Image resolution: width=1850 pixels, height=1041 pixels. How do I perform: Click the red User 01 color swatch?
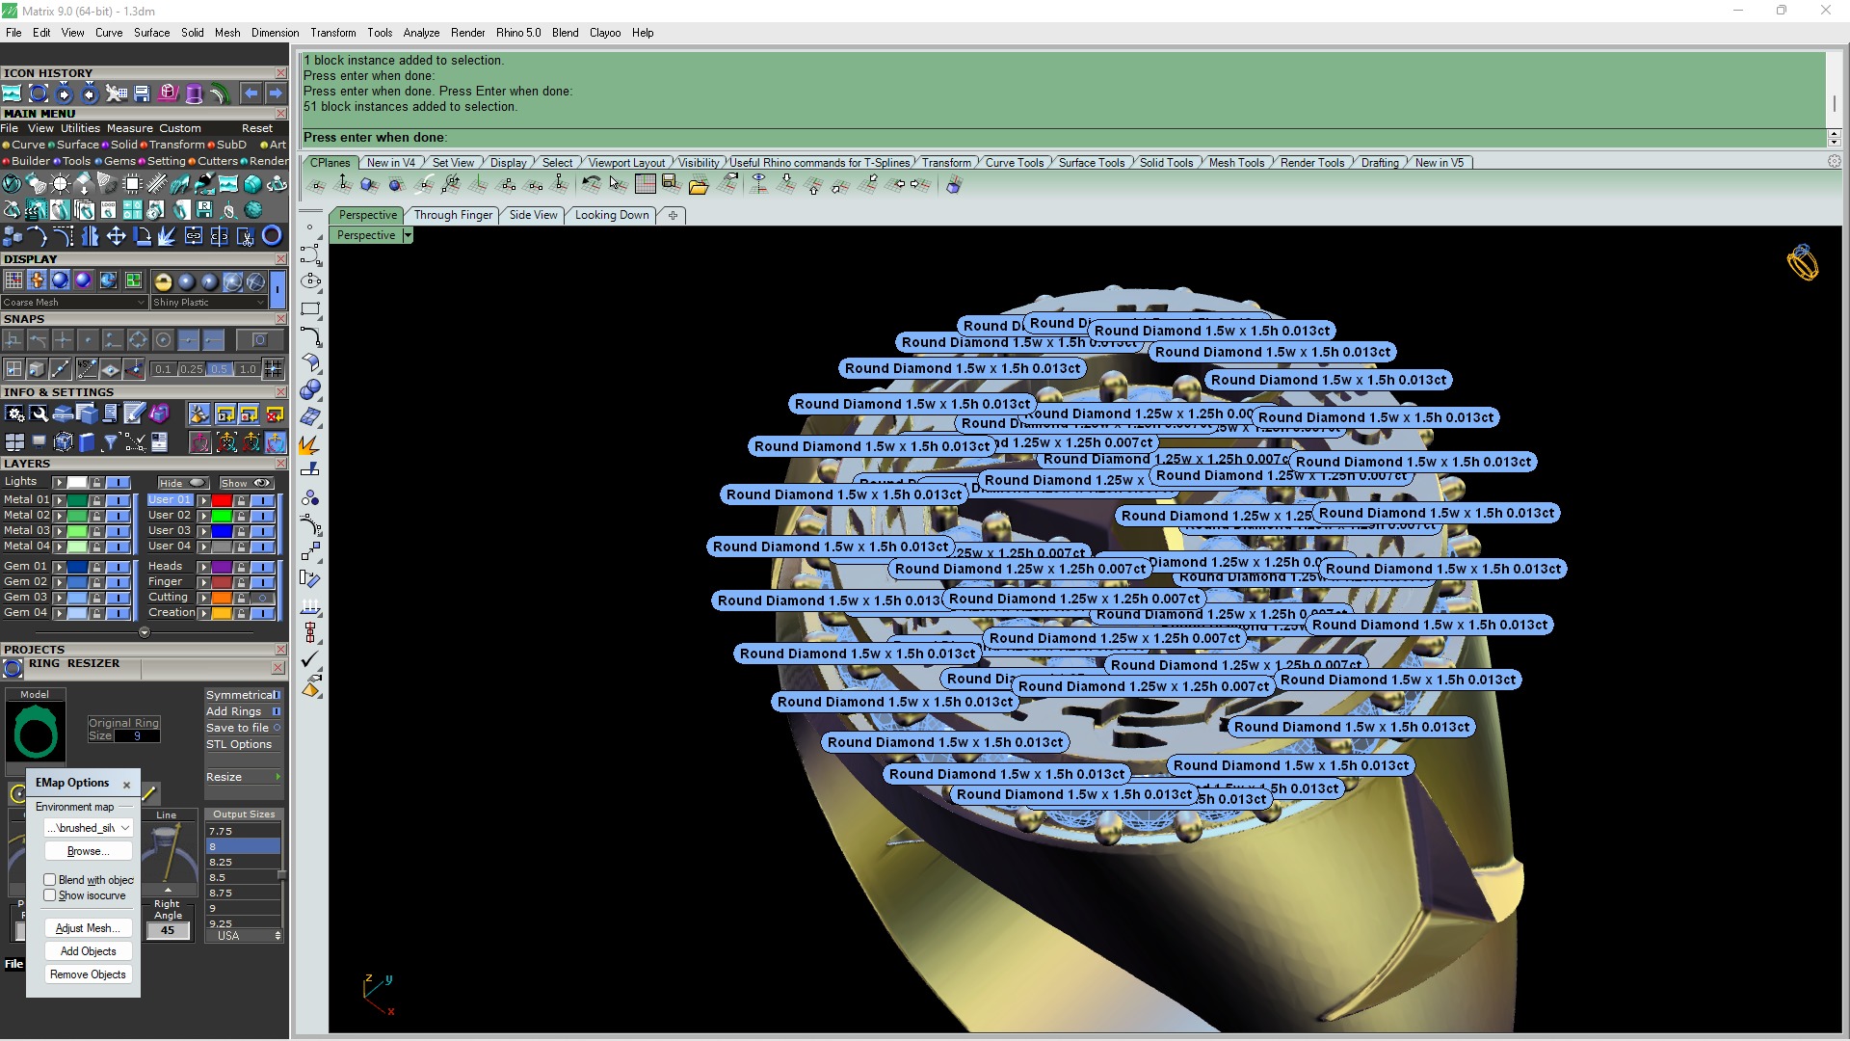tap(222, 500)
